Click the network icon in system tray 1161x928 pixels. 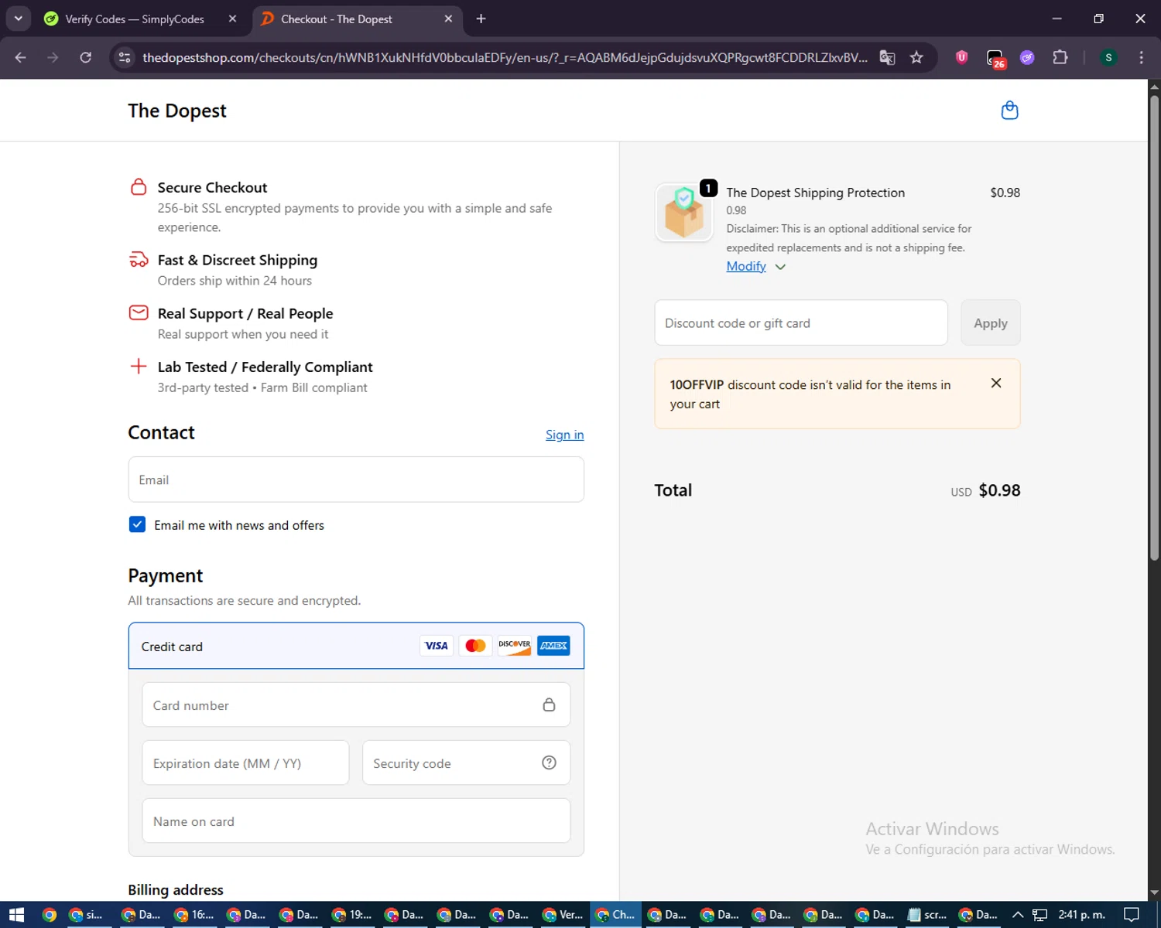(x=1039, y=915)
